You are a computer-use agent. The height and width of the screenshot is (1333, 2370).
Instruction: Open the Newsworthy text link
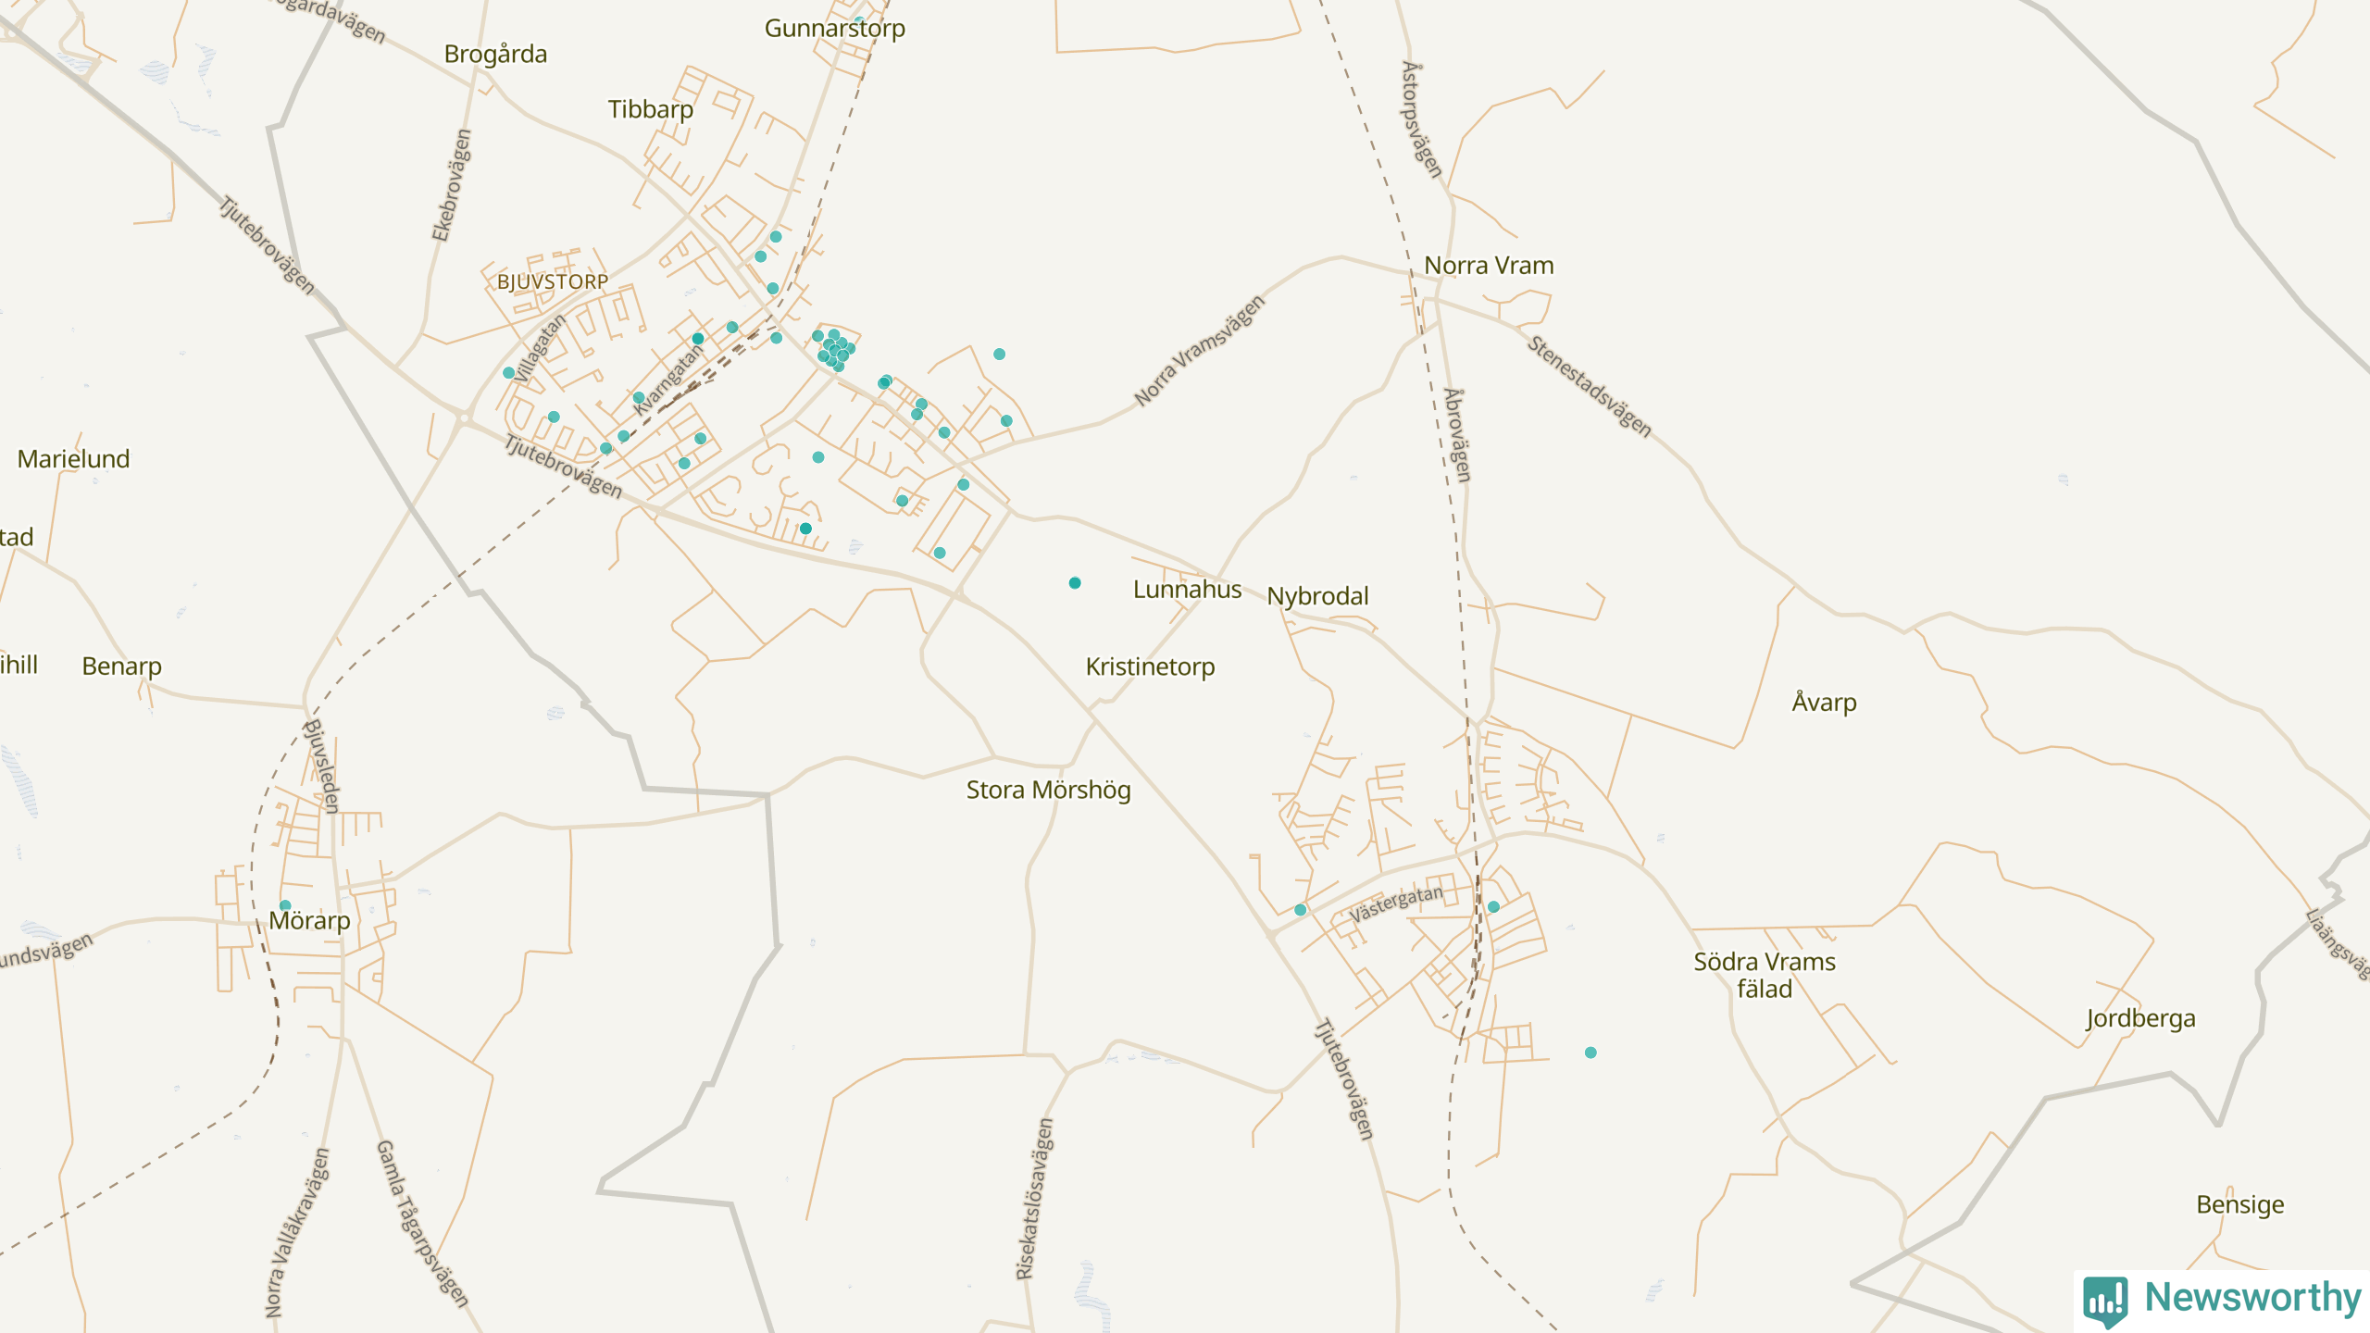coord(2252,1297)
